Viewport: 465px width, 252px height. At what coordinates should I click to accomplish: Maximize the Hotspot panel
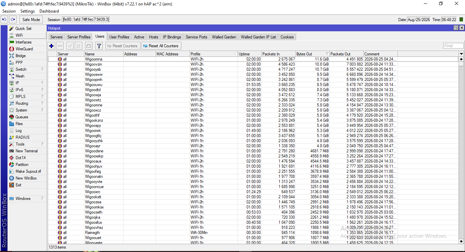point(456,28)
